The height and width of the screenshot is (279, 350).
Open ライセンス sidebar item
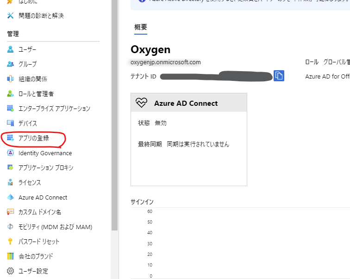[x=30, y=182]
